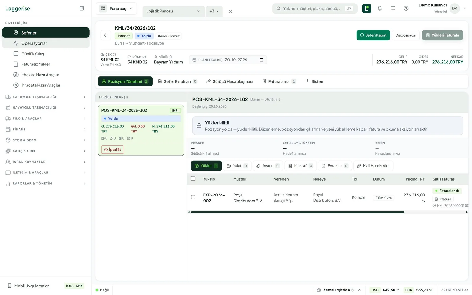This screenshot has width=472, height=295.
Task: Open the Yakıt sub-tab
Action: (237, 166)
